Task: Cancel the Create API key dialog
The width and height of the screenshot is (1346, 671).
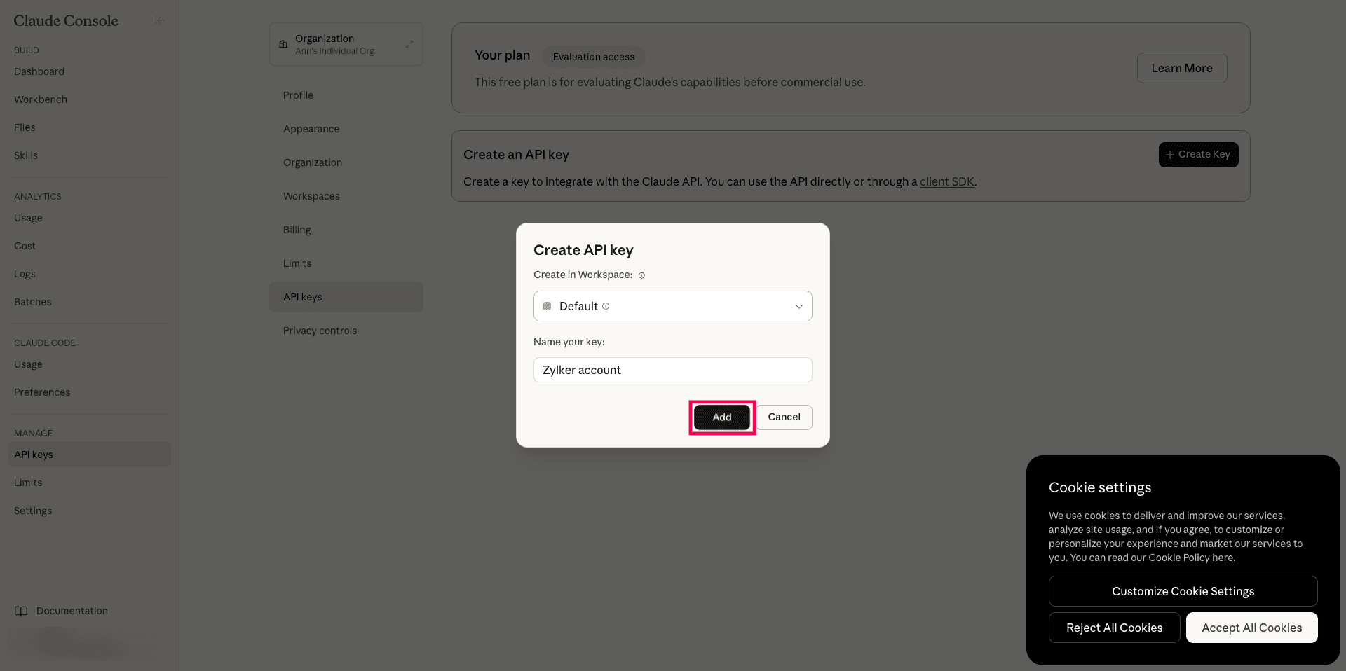Action: pyautogui.click(x=784, y=417)
